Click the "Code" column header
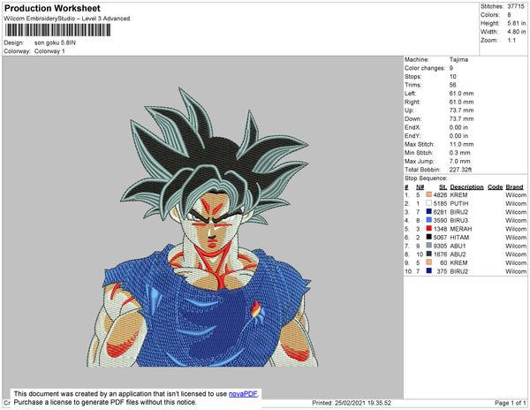The width and height of the screenshot is (530, 410). tap(495, 187)
